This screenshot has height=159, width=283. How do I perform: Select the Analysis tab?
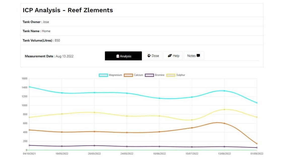(x=123, y=56)
